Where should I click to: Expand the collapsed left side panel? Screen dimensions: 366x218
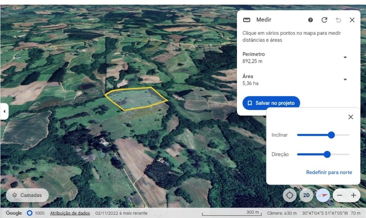tap(5, 111)
